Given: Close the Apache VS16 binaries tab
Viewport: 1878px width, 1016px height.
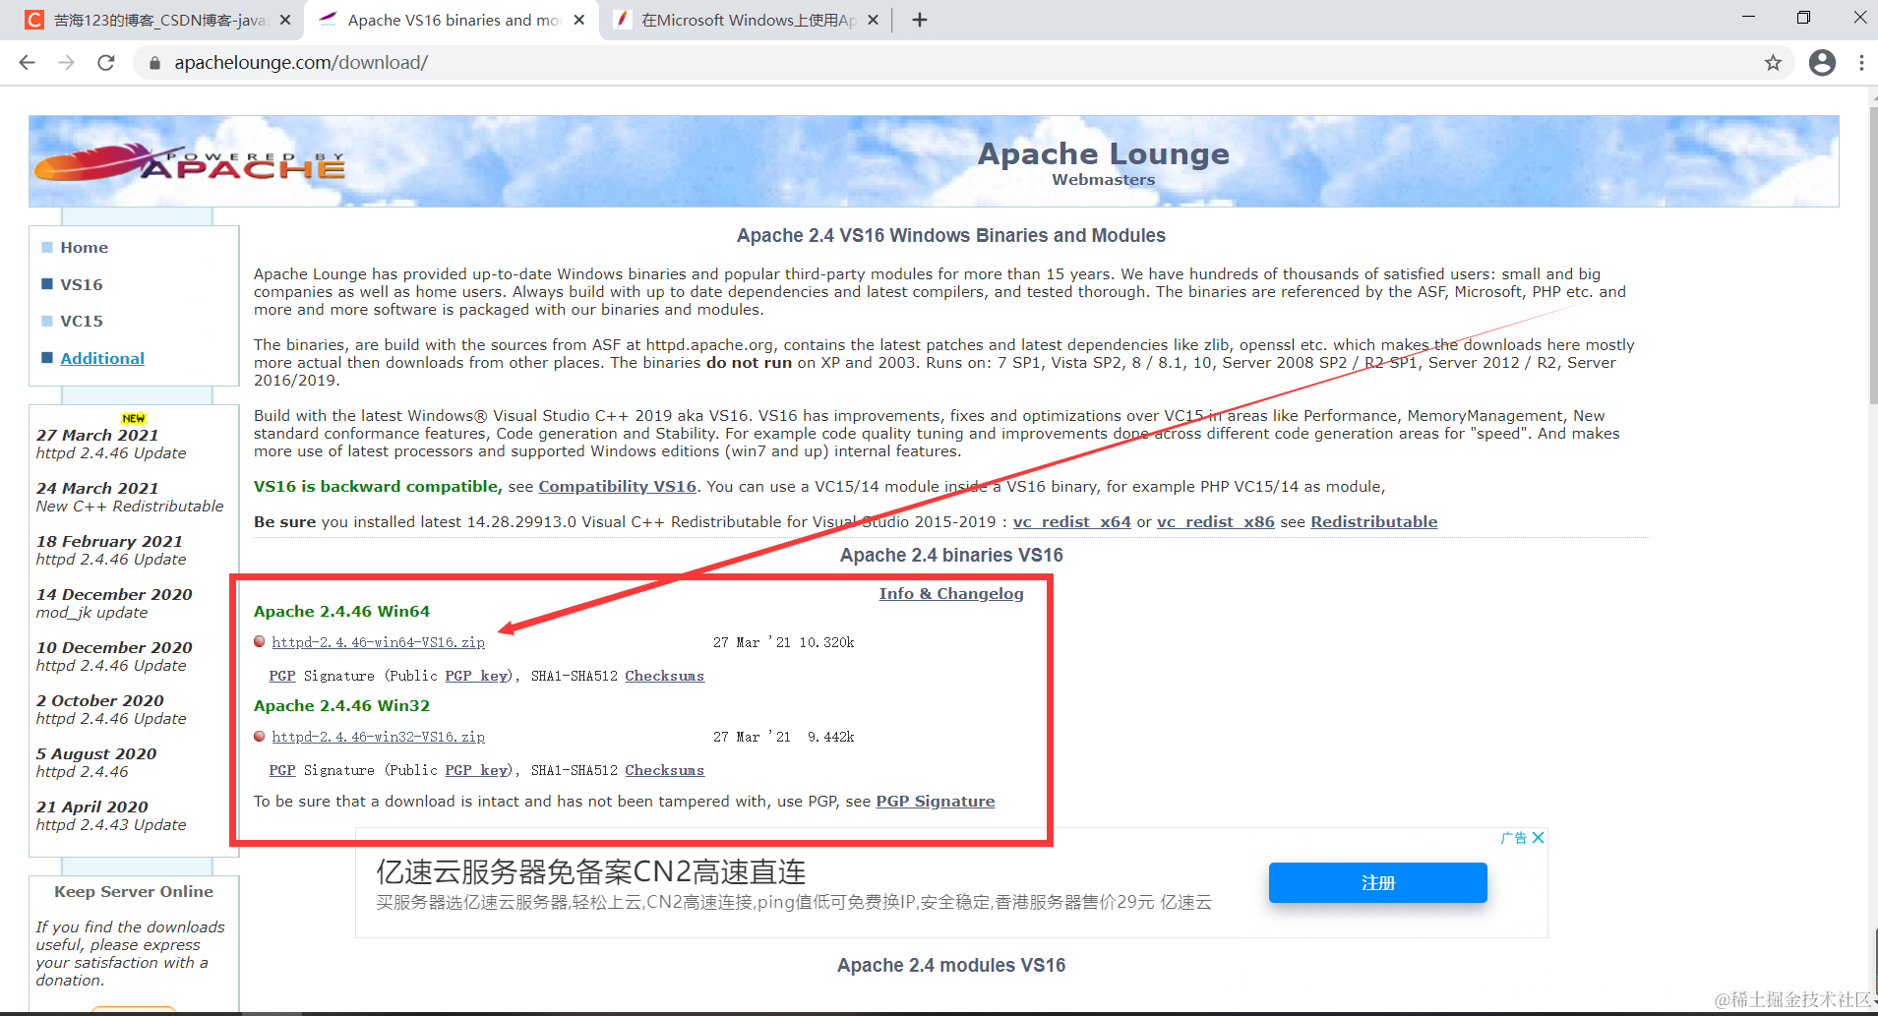Looking at the screenshot, I should coord(579,20).
